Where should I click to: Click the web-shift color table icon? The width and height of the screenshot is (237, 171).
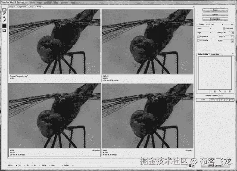tap(215, 91)
